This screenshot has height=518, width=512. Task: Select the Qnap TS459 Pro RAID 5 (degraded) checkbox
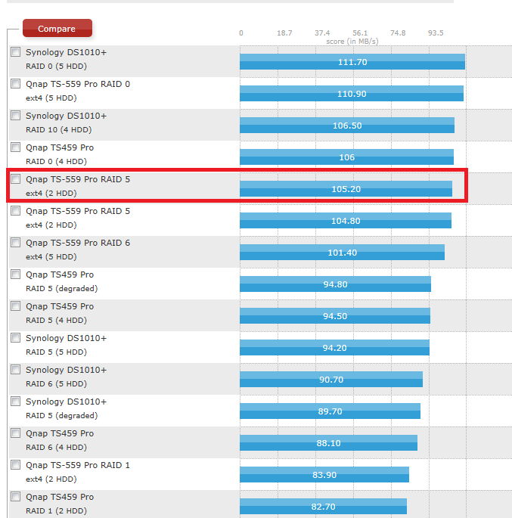tap(16, 275)
